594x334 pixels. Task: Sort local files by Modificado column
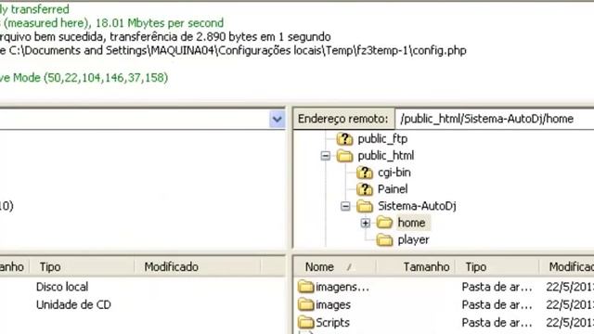click(x=197, y=267)
